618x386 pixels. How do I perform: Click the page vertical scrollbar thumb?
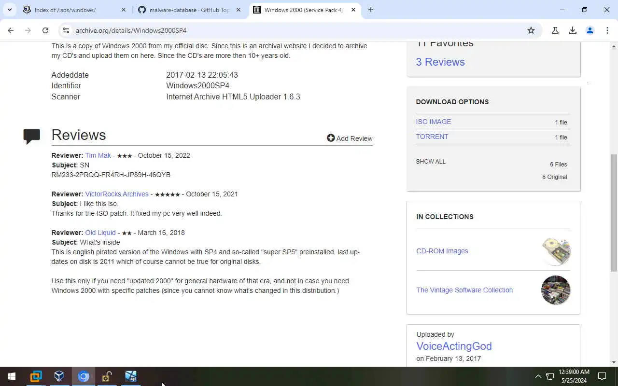(x=614, y=212)
